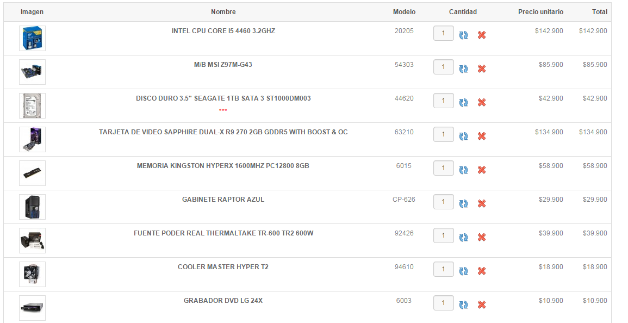Open M/B MSI Z97M-G43 product link
This screenshot has height=323, width=628.
coord(223,65)
